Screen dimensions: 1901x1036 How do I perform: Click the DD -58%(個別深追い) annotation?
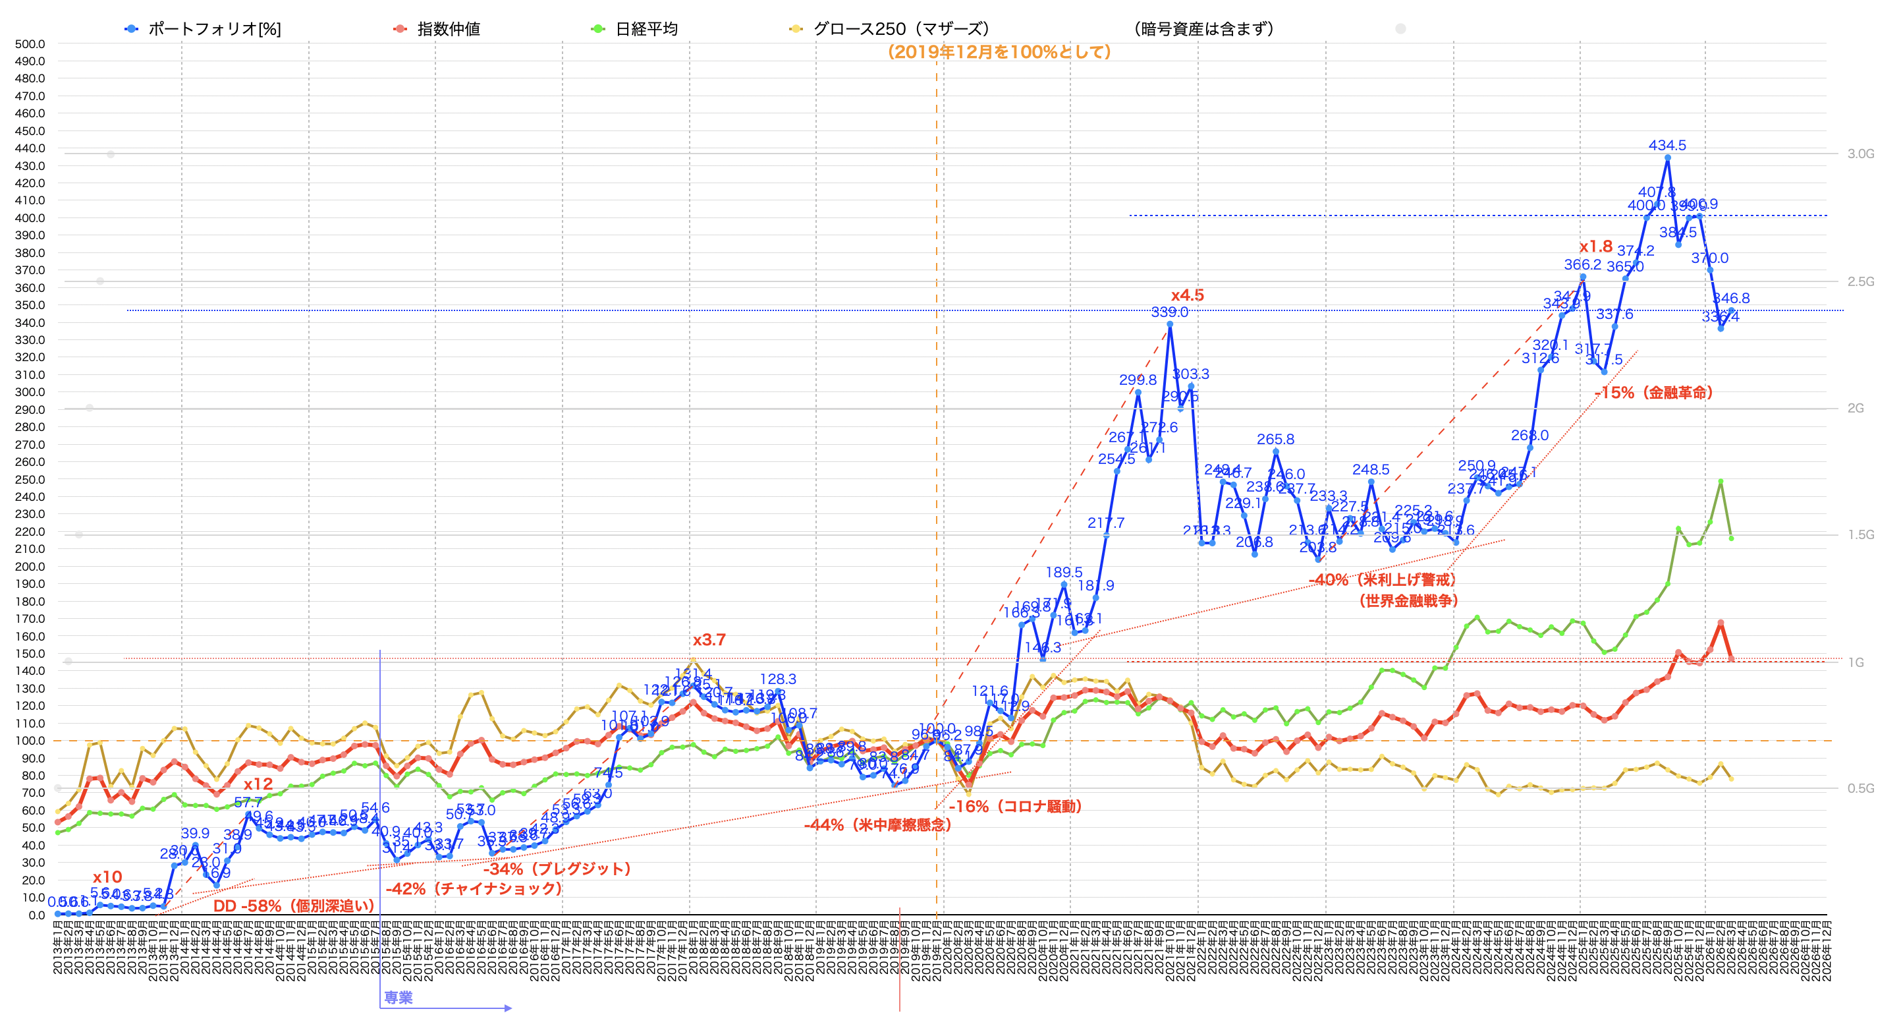[x=294, y=906]
